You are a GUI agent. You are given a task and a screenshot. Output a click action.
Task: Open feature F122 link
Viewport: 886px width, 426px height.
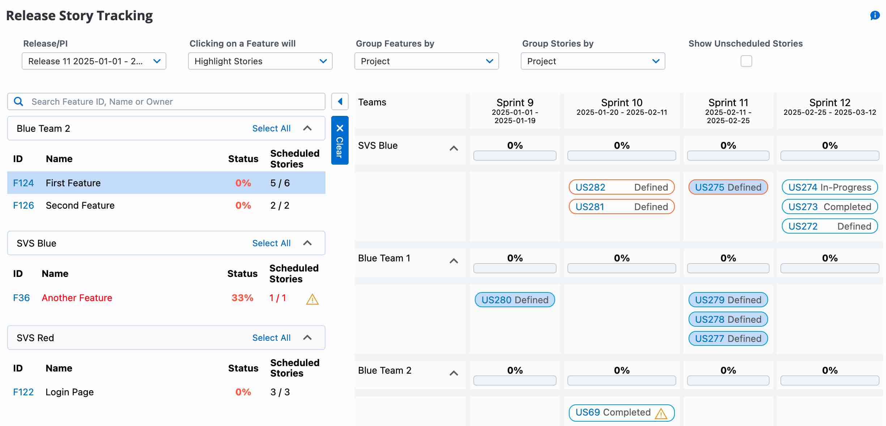tap(23, 392)
